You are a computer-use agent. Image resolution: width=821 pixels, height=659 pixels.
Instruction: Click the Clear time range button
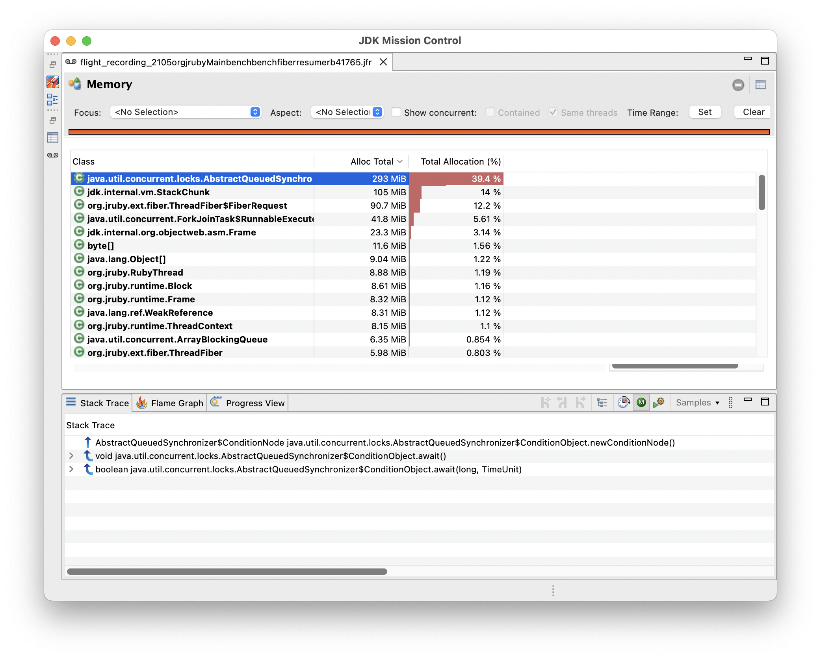tap(753, 112)
